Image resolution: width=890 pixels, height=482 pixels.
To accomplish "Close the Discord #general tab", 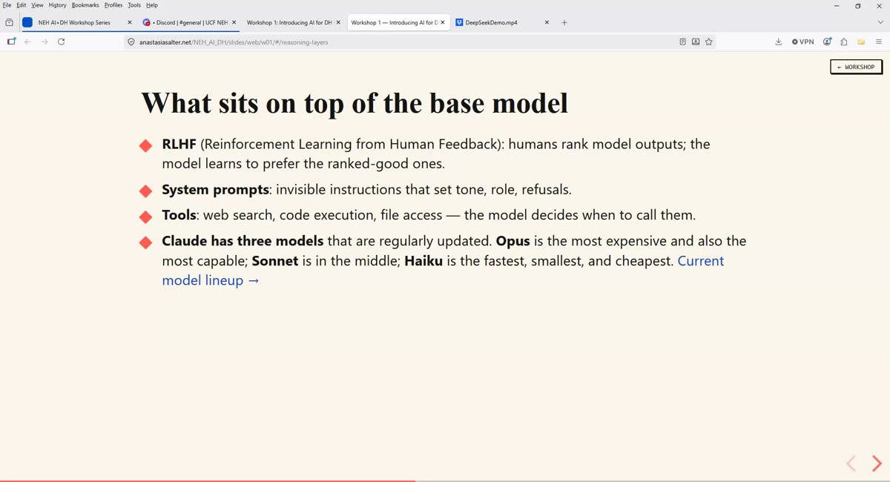I will [x=234, y=22].
